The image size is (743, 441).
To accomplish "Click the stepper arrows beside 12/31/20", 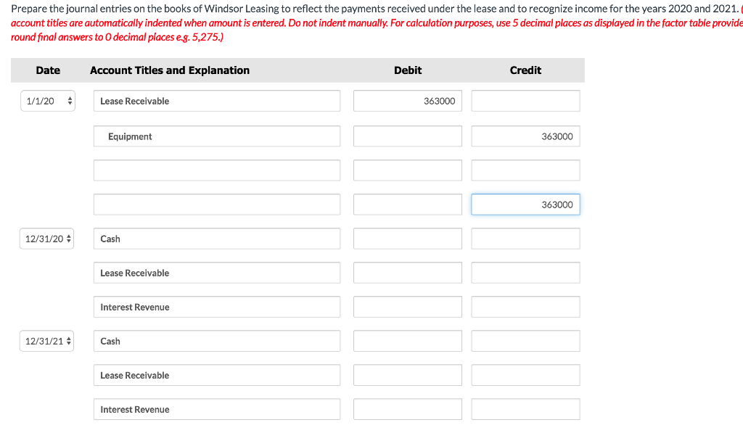I will click(x=69, y=238).
